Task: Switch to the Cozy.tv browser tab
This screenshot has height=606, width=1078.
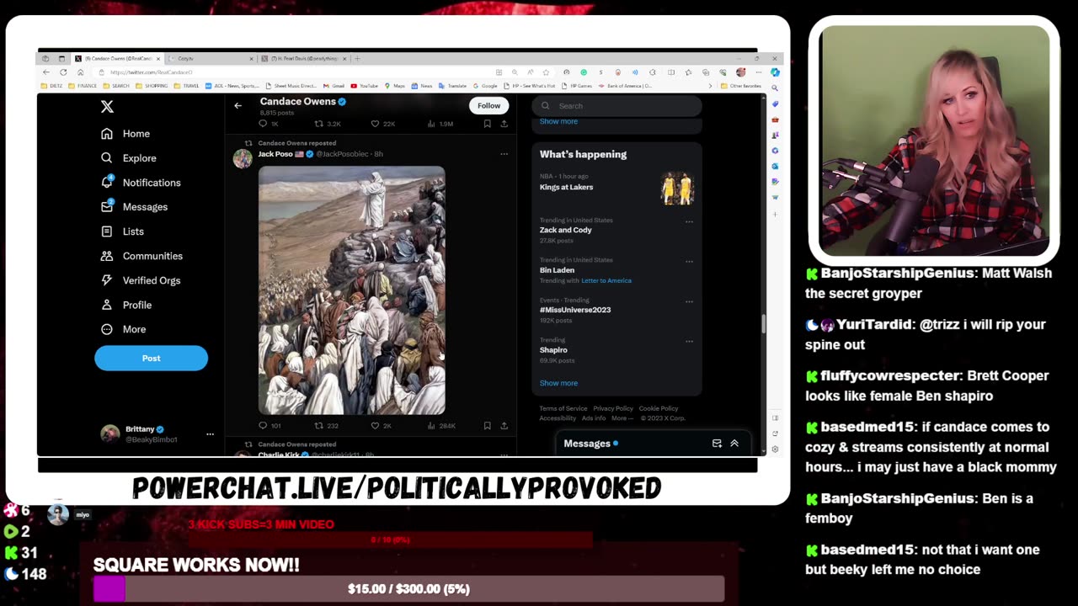Action: 210,59
